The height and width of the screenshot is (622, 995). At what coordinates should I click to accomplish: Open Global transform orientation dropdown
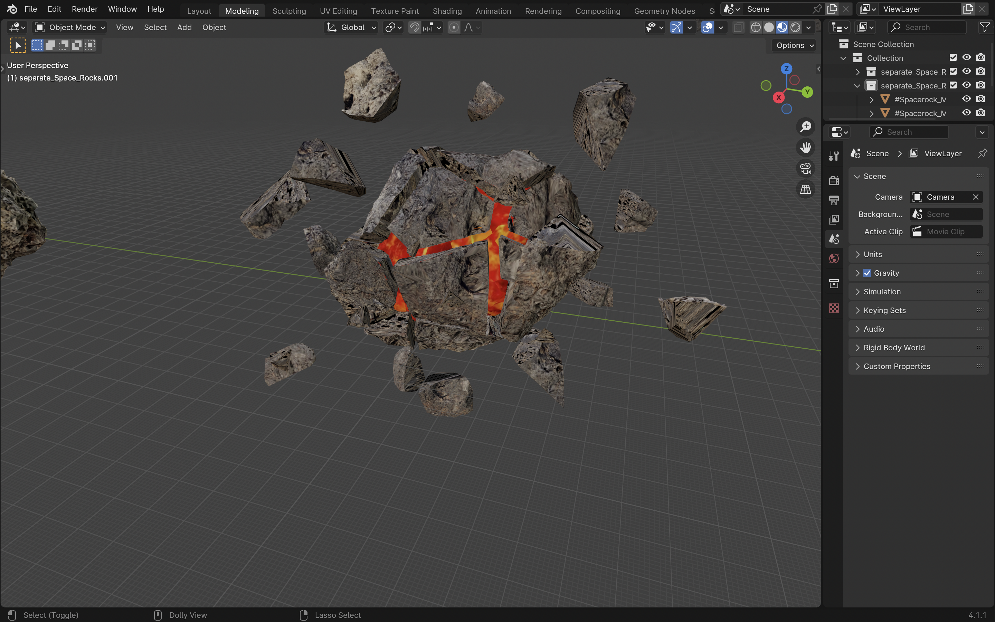[x=352, y=28]
